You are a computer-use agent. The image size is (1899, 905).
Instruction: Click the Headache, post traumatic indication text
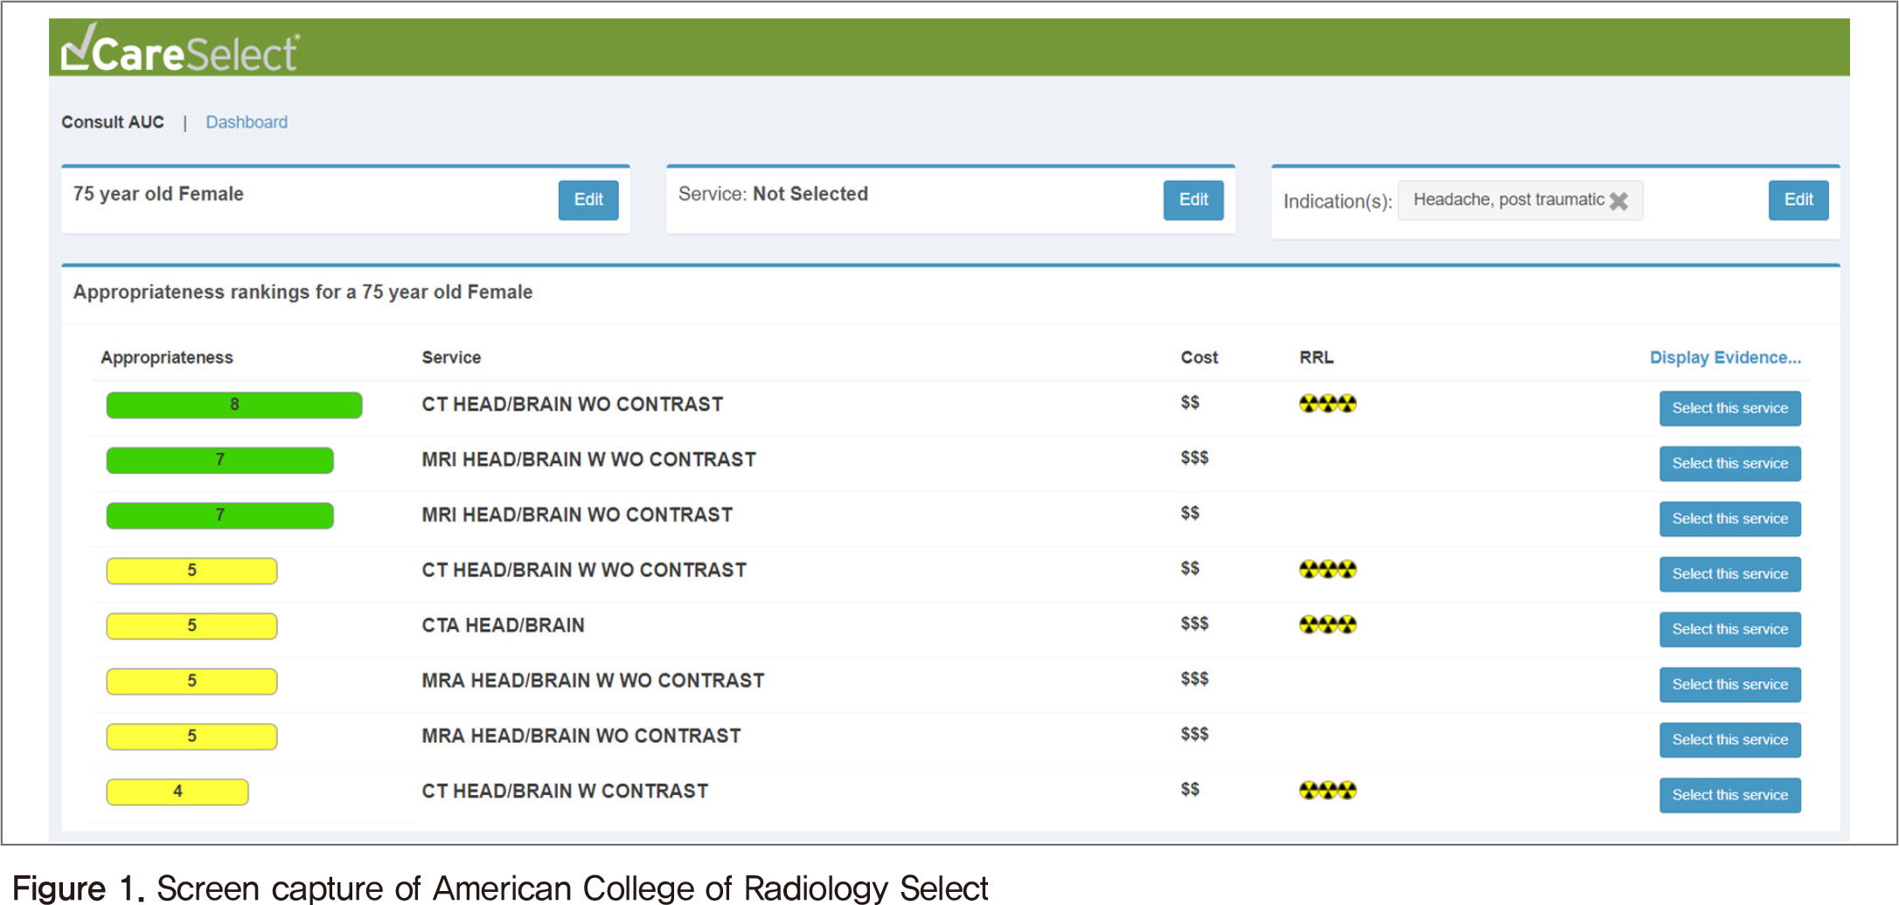tap(1509, 200)
